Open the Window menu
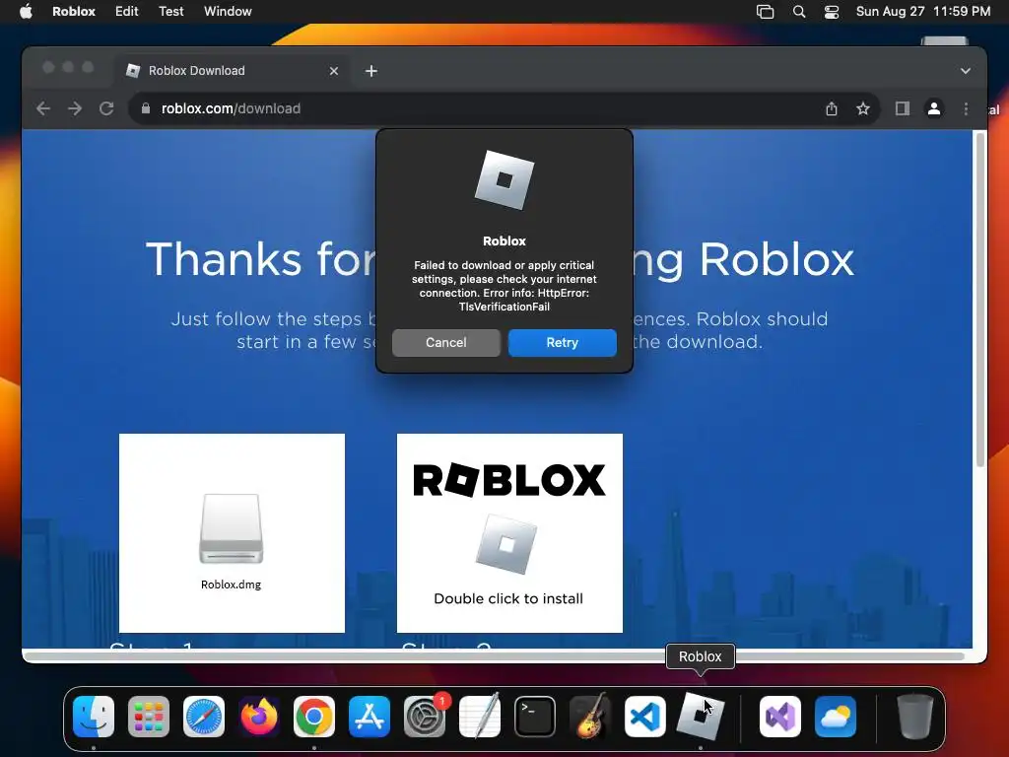This screenshot has height=757, width=1009. [228, 11]
